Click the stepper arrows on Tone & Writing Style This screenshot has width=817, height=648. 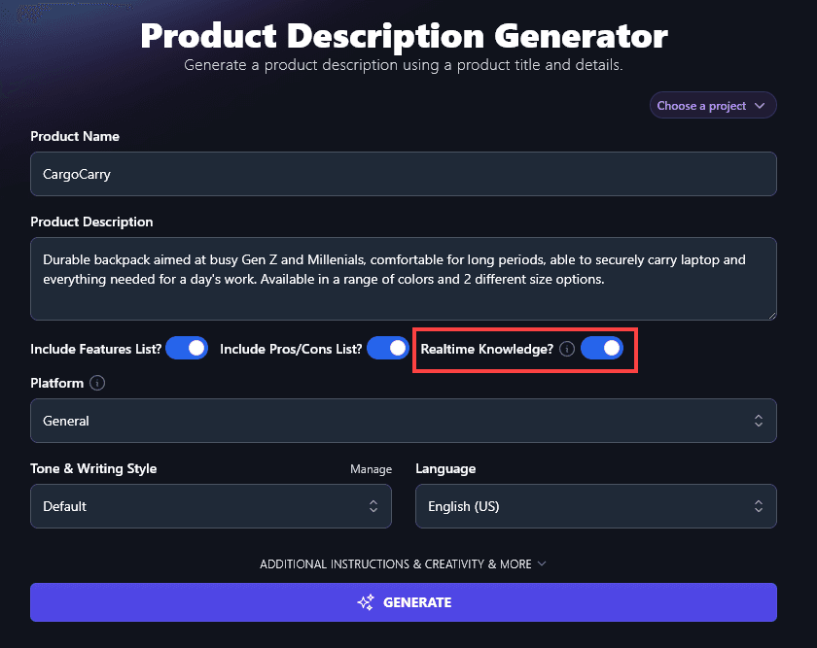[373, 506]
